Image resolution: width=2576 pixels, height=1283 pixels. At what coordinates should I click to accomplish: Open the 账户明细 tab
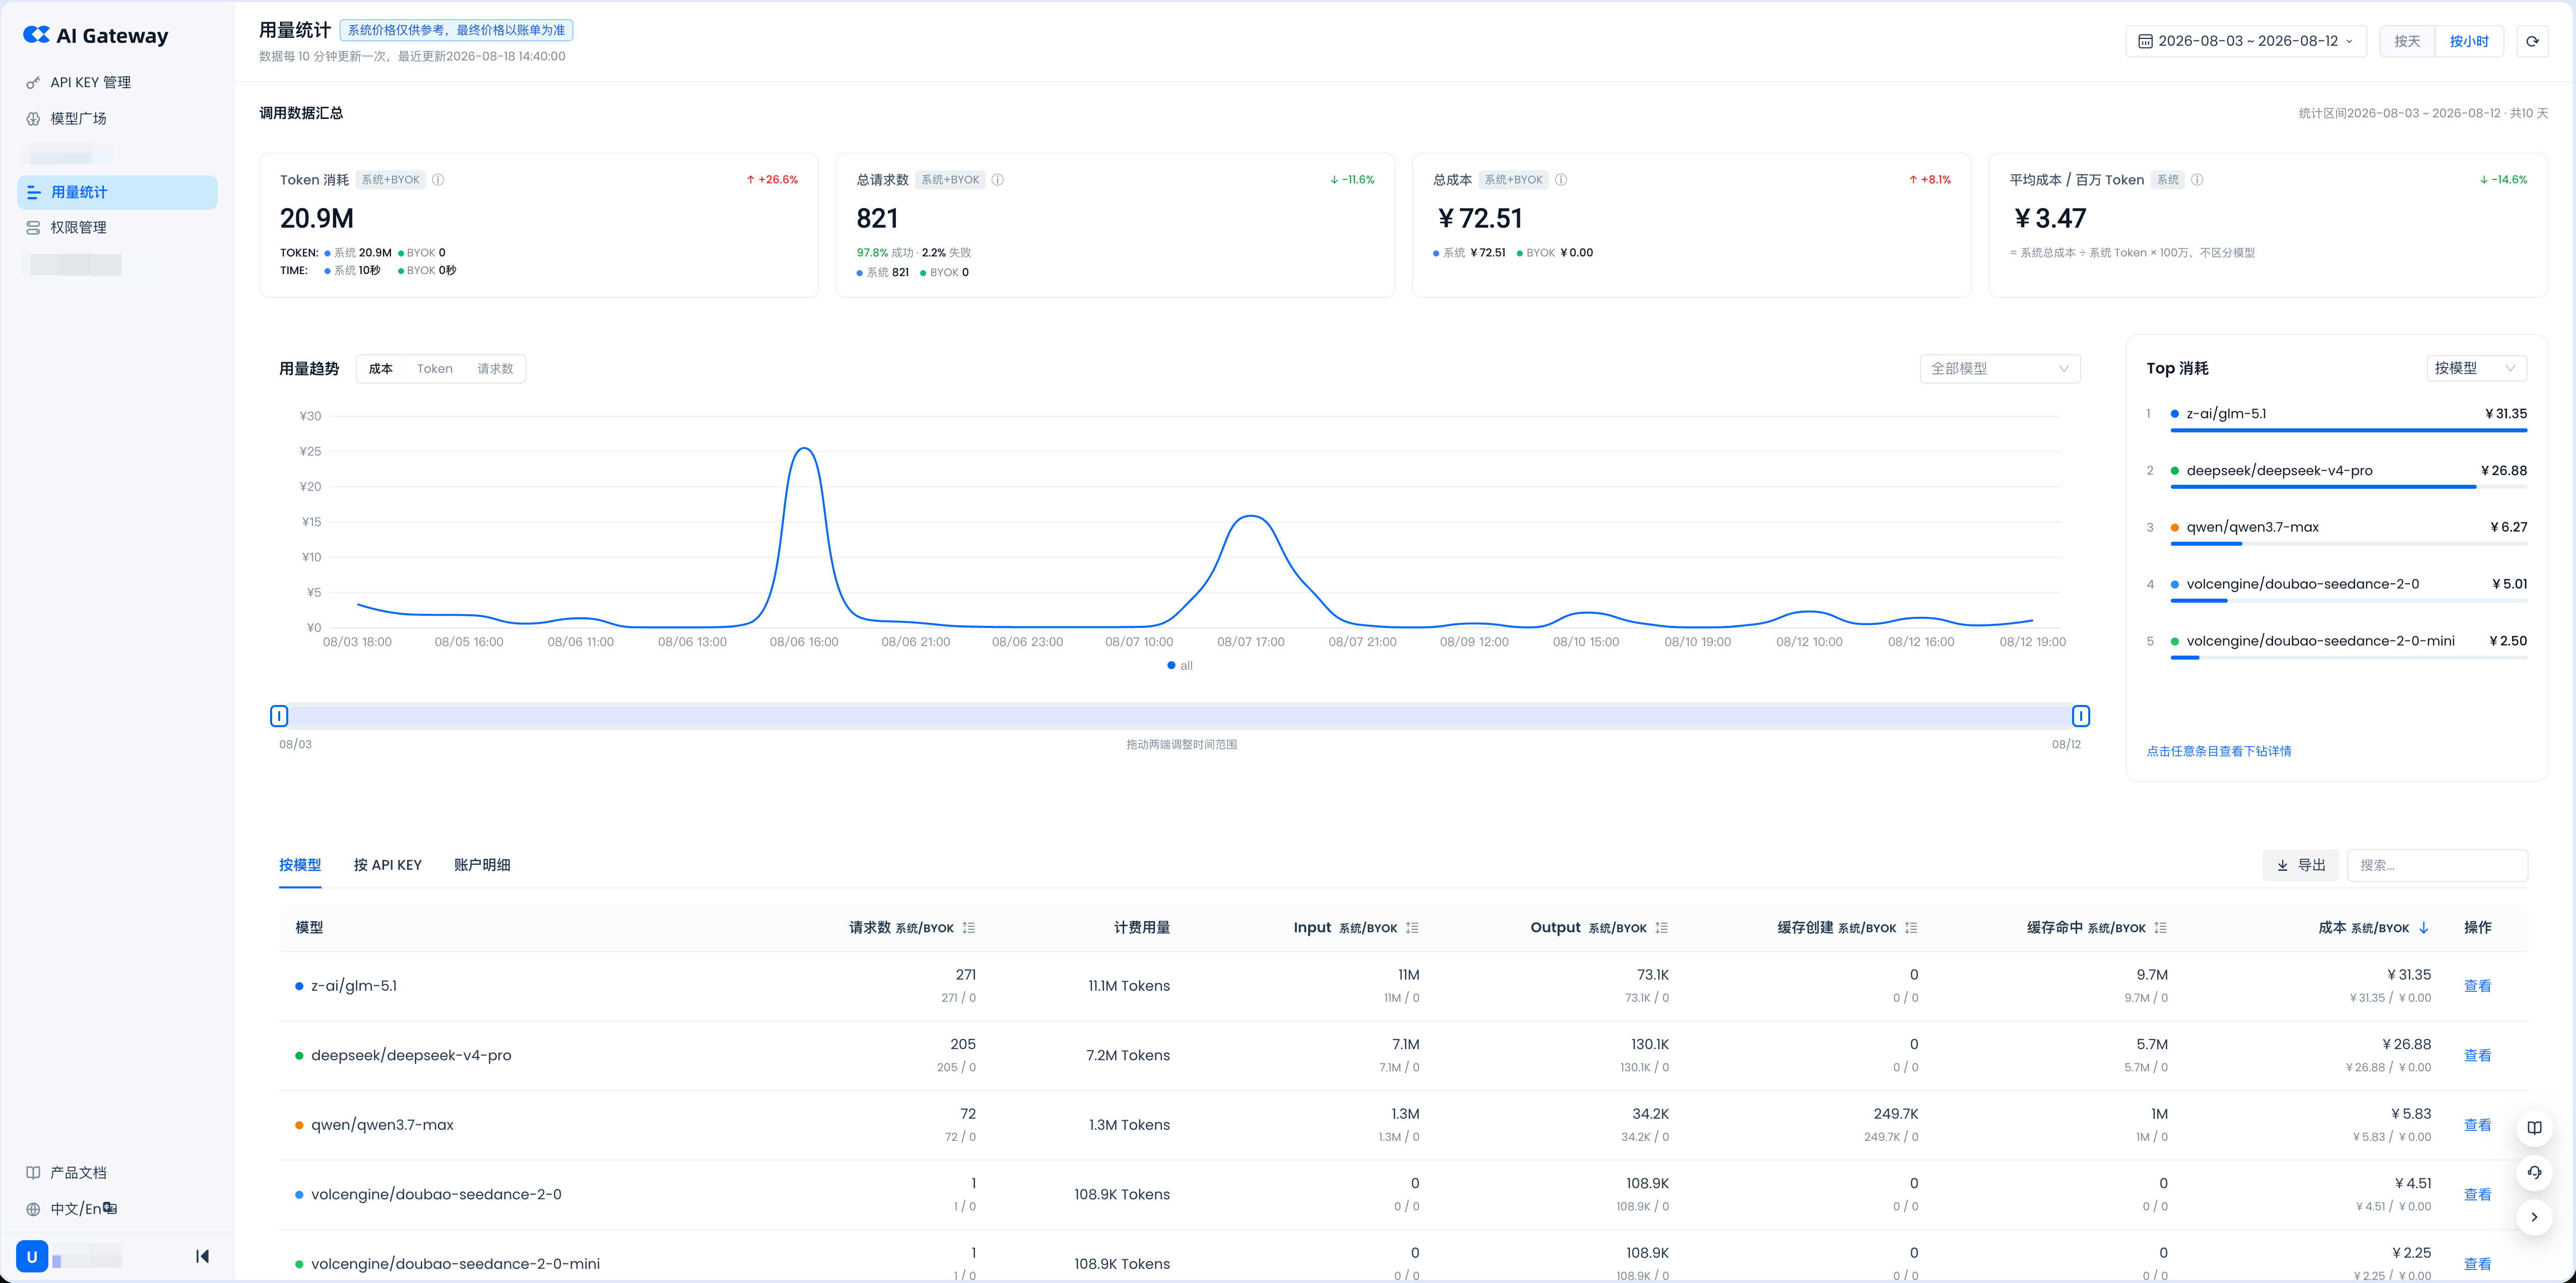point(482,865)
